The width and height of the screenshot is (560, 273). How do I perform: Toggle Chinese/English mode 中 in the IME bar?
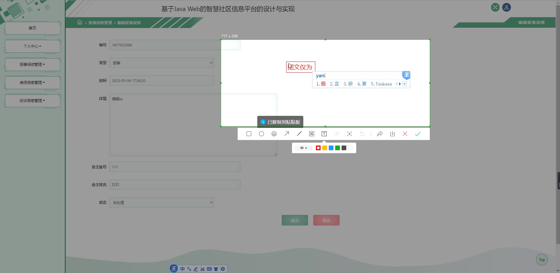(x=182, y=269)
